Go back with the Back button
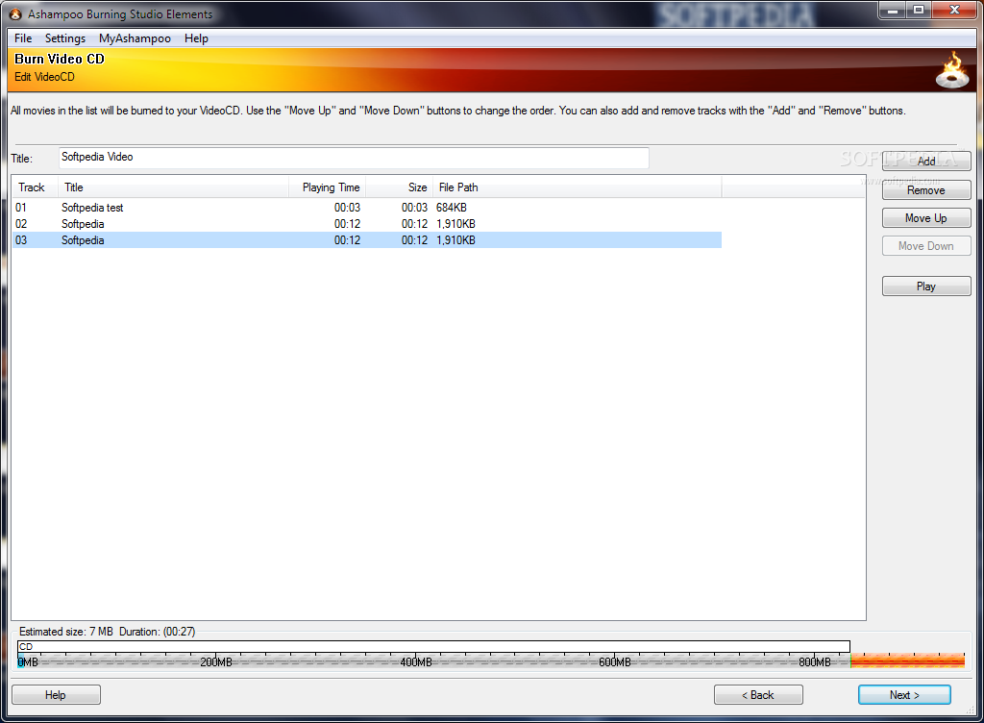 point(758,695)
